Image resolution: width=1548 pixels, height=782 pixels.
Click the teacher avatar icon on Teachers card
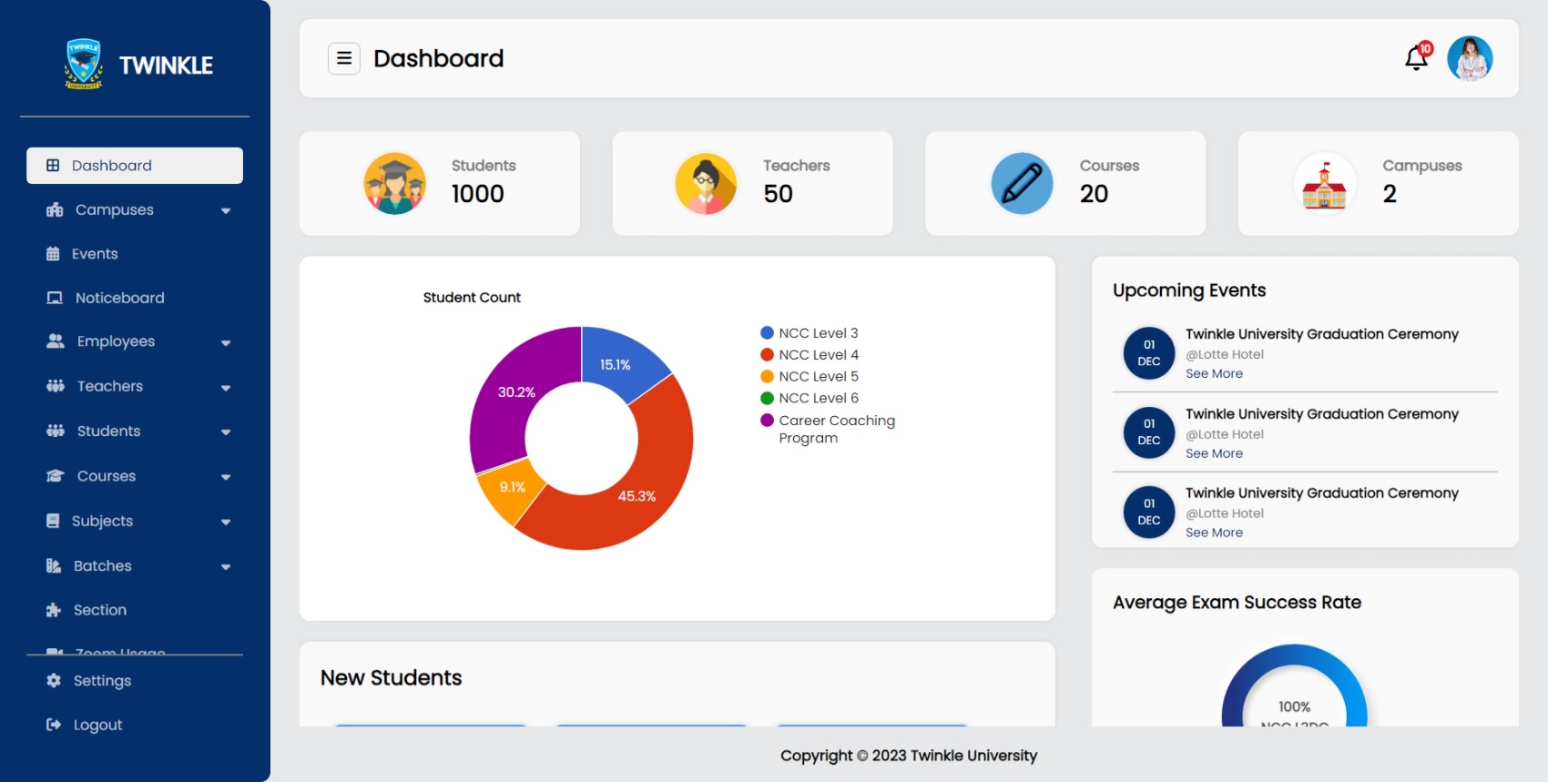coord(706,183)
